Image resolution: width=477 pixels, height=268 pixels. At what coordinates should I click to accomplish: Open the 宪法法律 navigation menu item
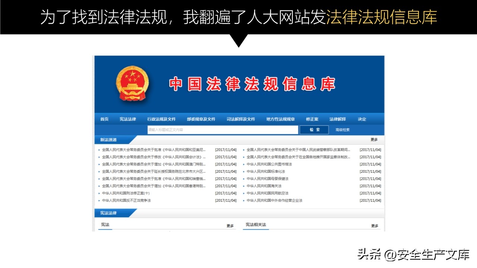(128, 119)
